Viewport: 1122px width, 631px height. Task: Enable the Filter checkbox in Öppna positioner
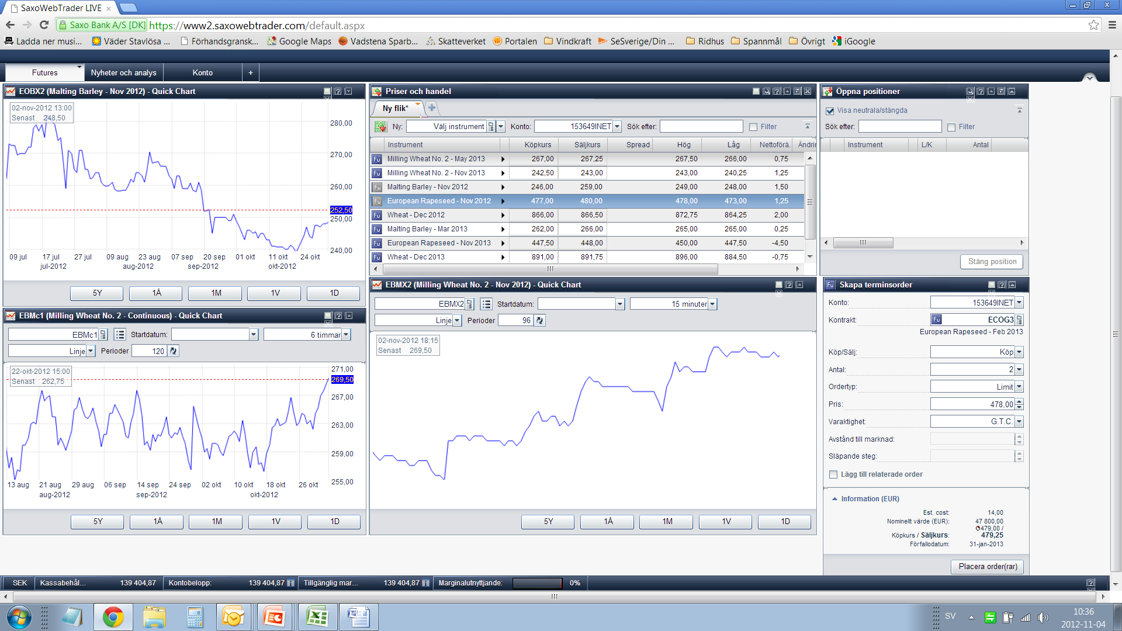(951, 127)
